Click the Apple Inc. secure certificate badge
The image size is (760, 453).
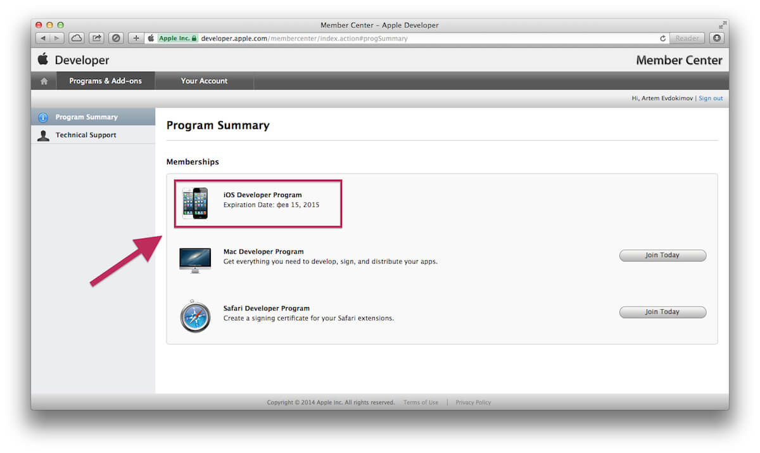tap(177, 38)
